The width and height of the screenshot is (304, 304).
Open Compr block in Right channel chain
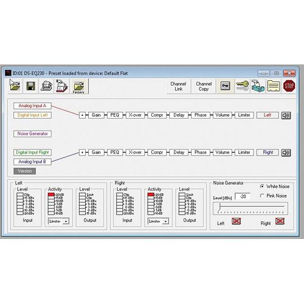pos(157,152)
